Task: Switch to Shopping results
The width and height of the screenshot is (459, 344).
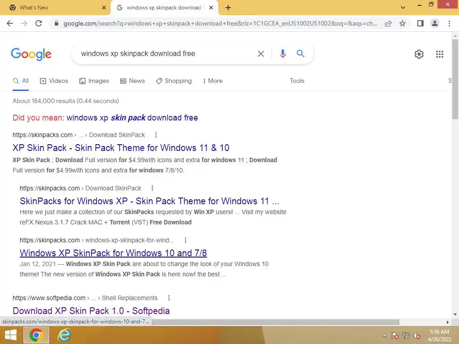Action: point(174,81)
